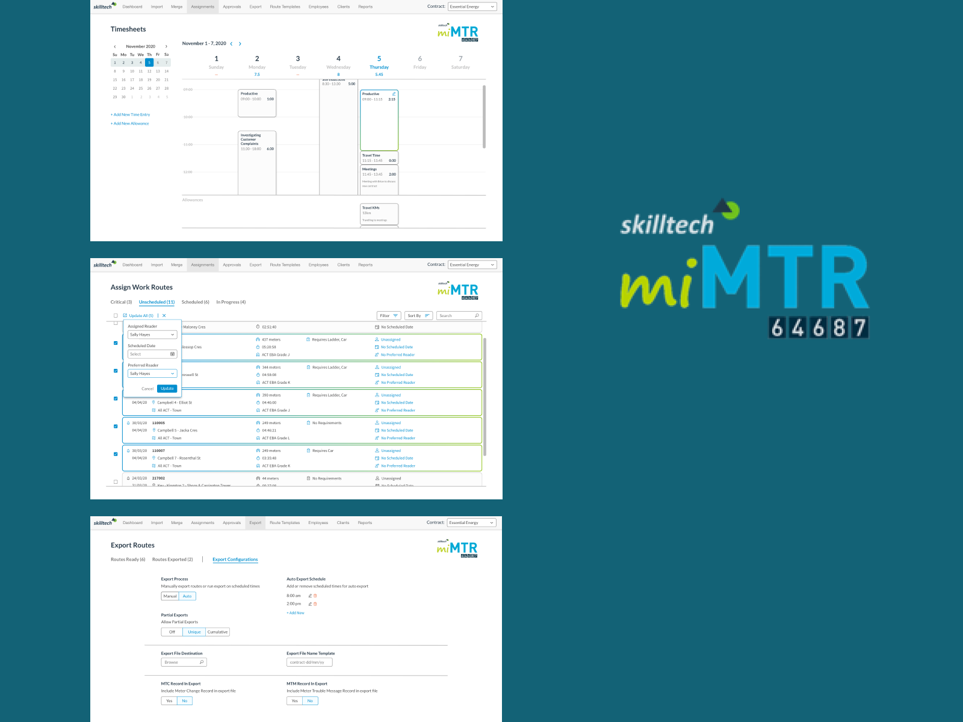Switch to the Scheduled (6) tab
Image resolution: width=963 pixels, height=722 pixels.
pyautogui.click(x=196, y=302)
